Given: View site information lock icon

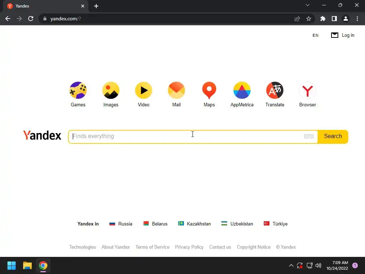Looking at the screenshot, I should coord(45,19).
